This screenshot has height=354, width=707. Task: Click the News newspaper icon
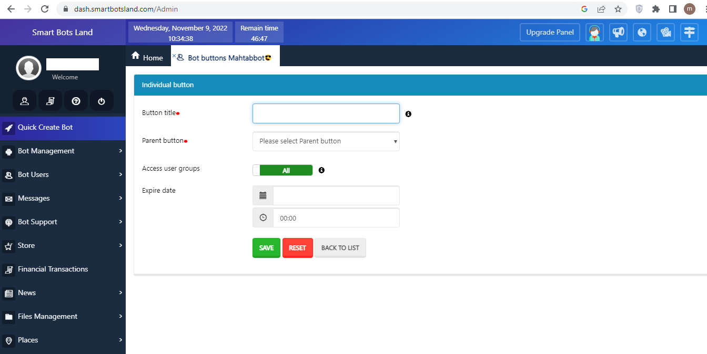click(8, 293)
